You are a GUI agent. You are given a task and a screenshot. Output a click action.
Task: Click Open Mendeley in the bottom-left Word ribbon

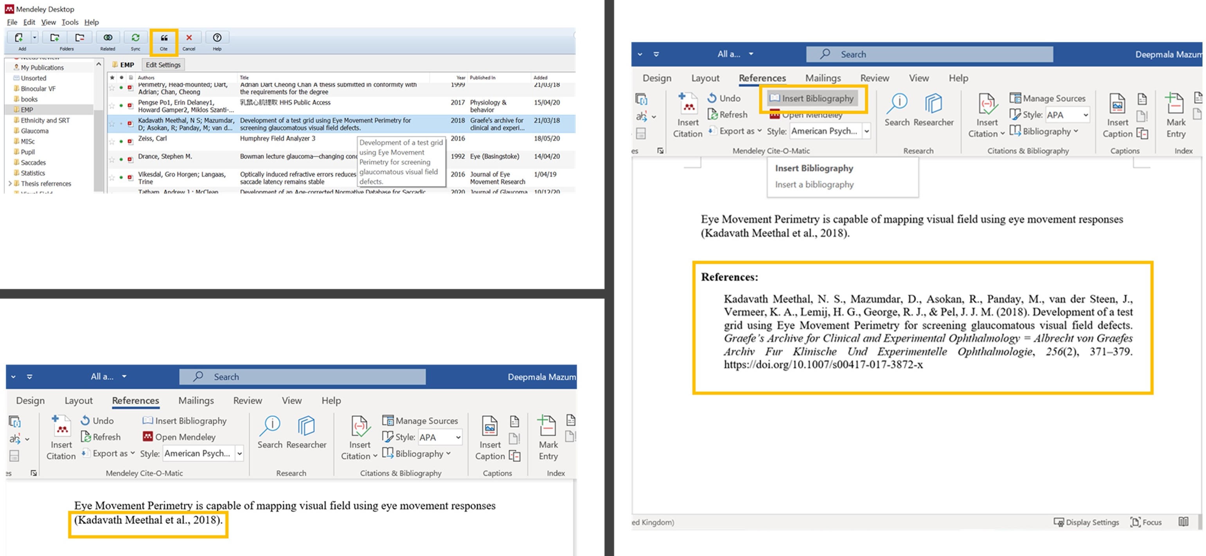pos(179,437)
